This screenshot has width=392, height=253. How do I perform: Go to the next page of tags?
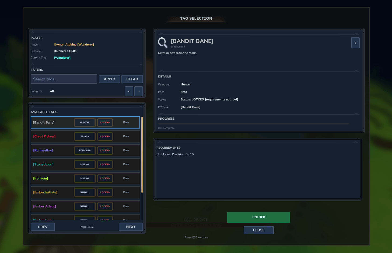pos(131,227)
